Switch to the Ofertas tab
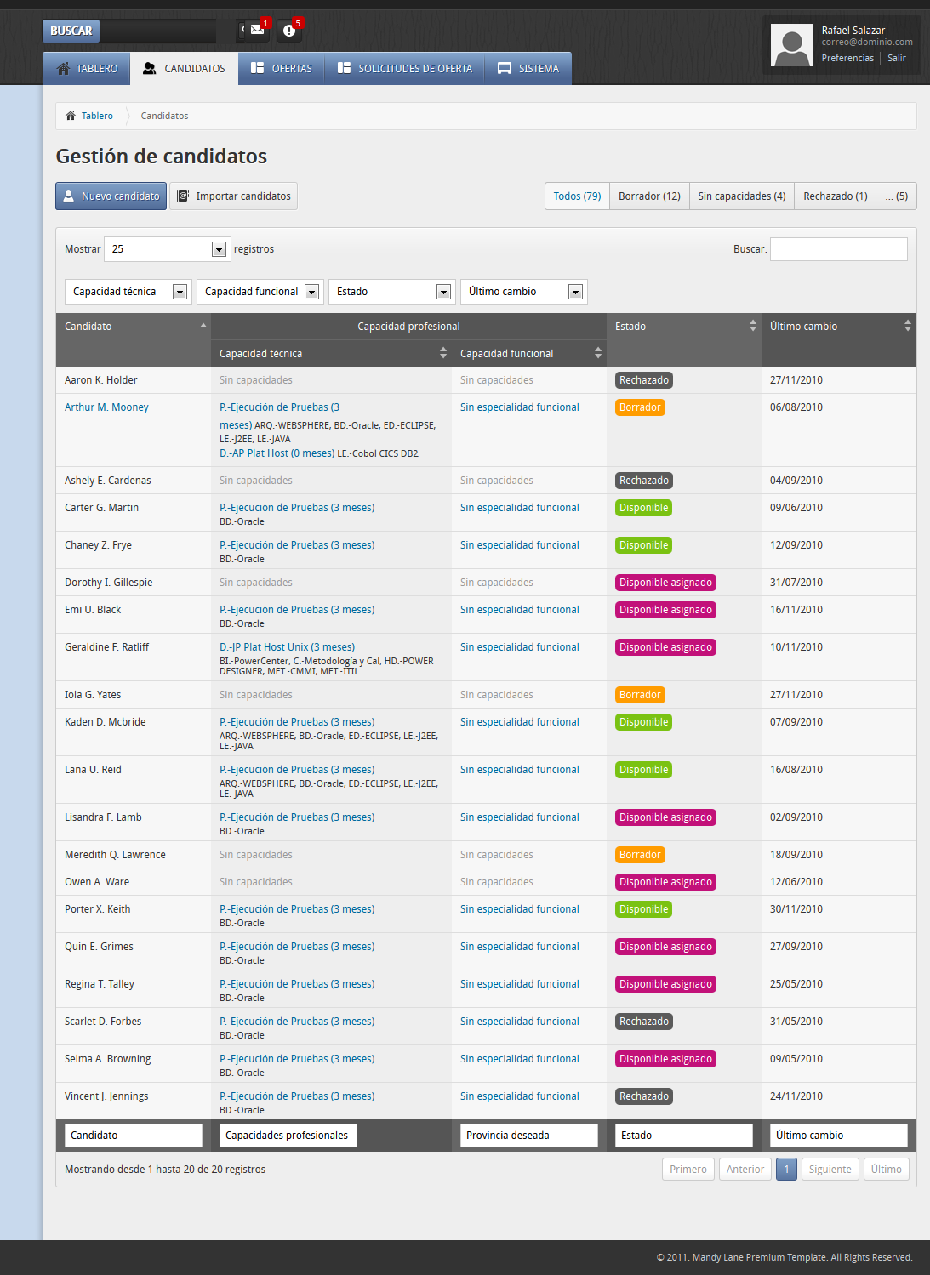930x1275 pixels. pyautogui.click(x=282, y=69)
